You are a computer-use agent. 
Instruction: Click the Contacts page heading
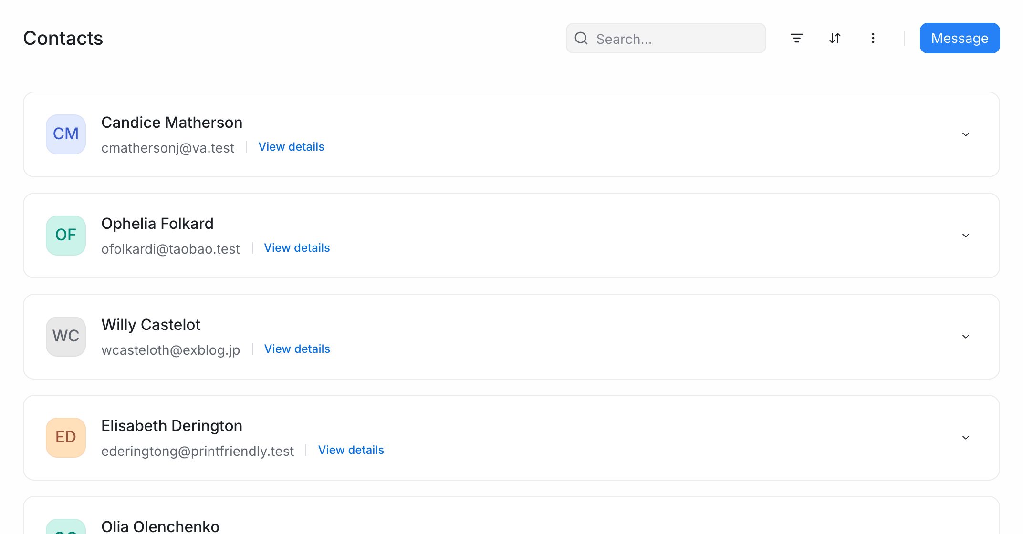click(x=63, y=38)
